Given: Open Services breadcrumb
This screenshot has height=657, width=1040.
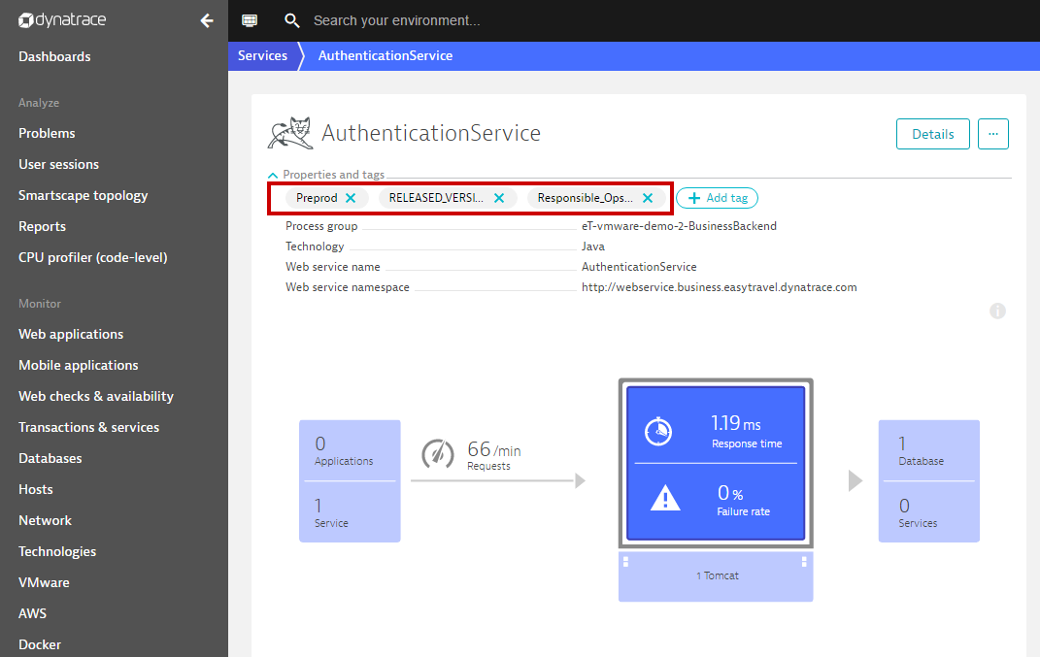Looking at the screenshot, I should click(x=262, y=55).
